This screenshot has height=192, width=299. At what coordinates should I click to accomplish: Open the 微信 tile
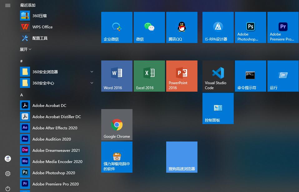(x=149, y=27)
